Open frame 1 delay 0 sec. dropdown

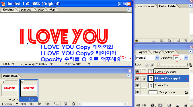[13, 100]
